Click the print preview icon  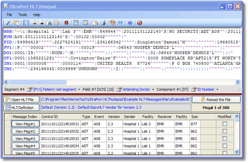[96, 23]
